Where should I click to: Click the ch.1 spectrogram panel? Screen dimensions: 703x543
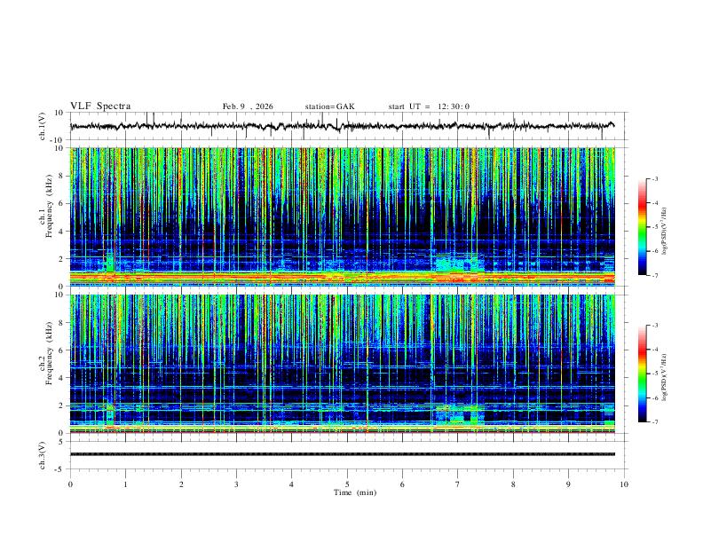[x=342, y=216]
